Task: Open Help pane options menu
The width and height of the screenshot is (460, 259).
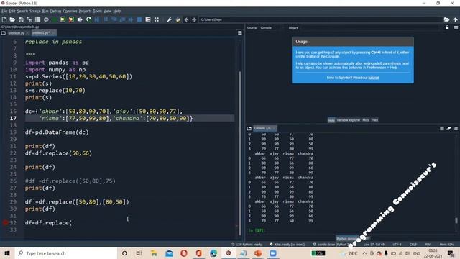Action: click(456, 27)
